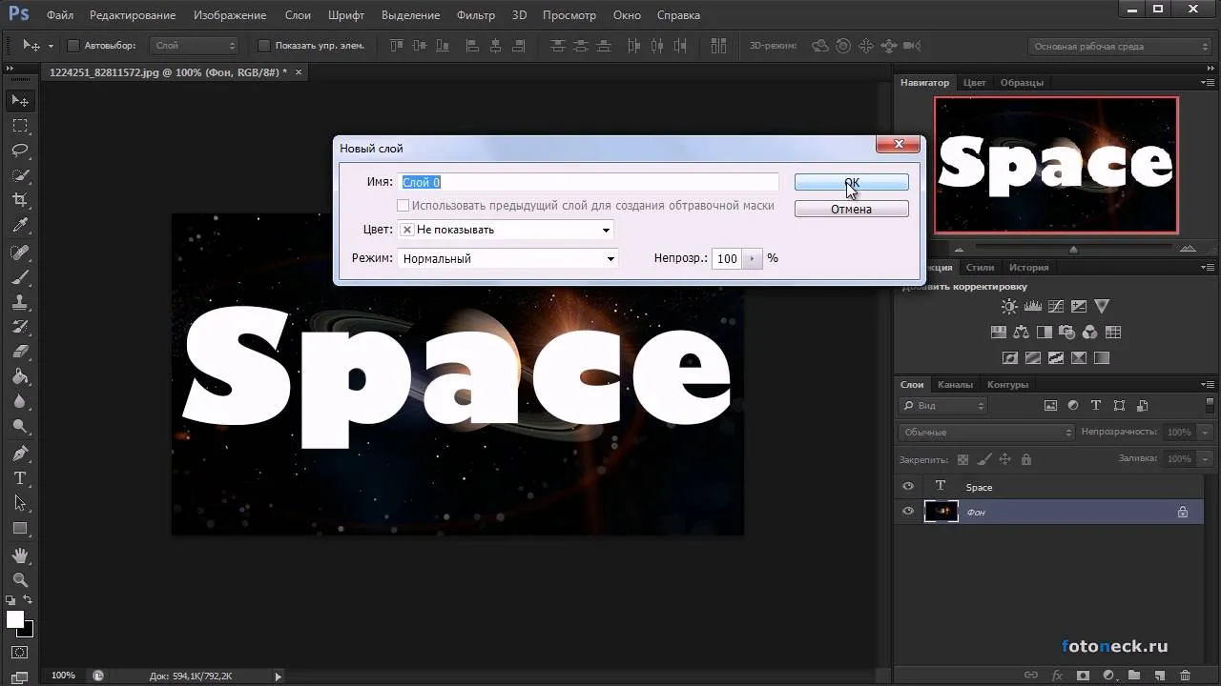
Task: Select the Eraser tool
Action: 20,352
